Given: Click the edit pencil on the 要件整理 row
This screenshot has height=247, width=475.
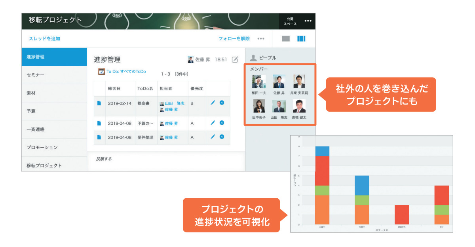Looking at the screenshot, I should pos(213,137).
